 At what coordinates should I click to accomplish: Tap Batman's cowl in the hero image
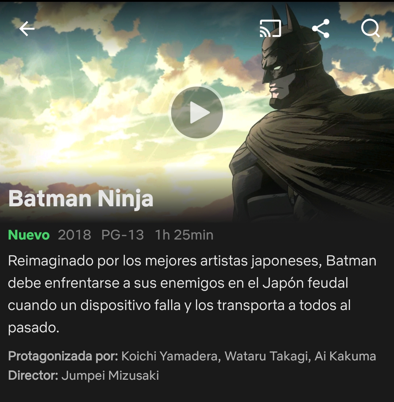[x=289, y=51]
